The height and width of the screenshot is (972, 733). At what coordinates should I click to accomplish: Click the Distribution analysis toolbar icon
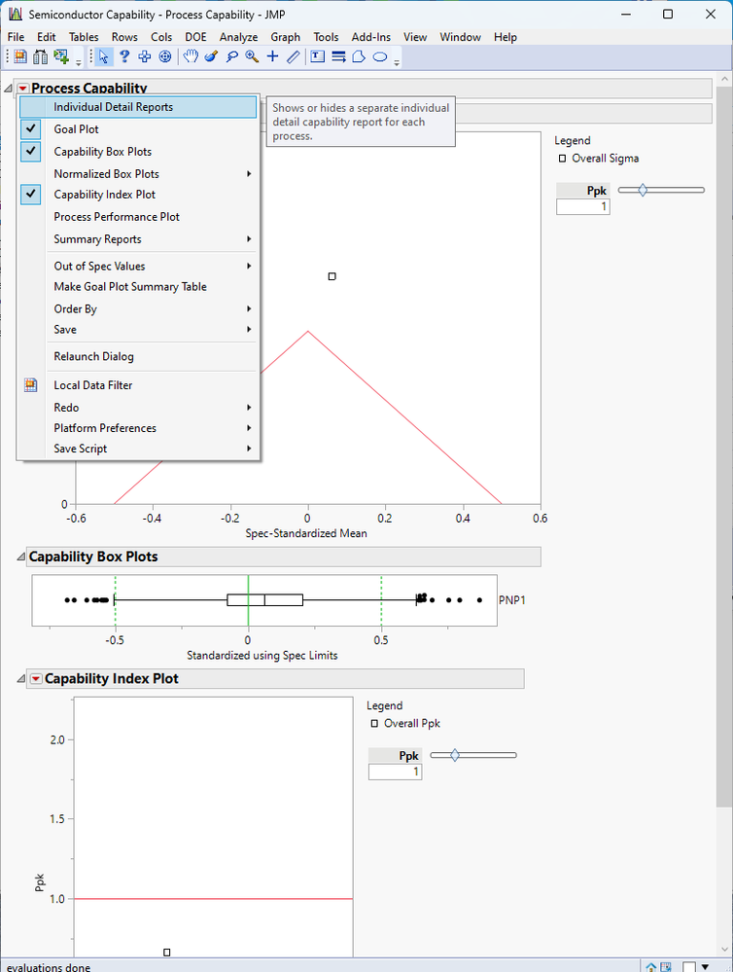(40, 57)
